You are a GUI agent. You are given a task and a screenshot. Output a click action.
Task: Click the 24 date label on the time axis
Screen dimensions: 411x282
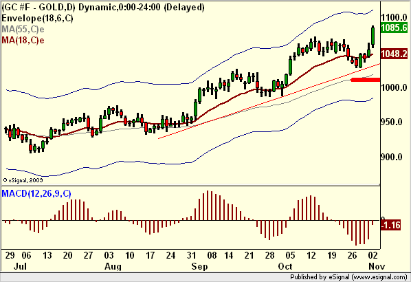pyautogui.click(x=170, y=255)
